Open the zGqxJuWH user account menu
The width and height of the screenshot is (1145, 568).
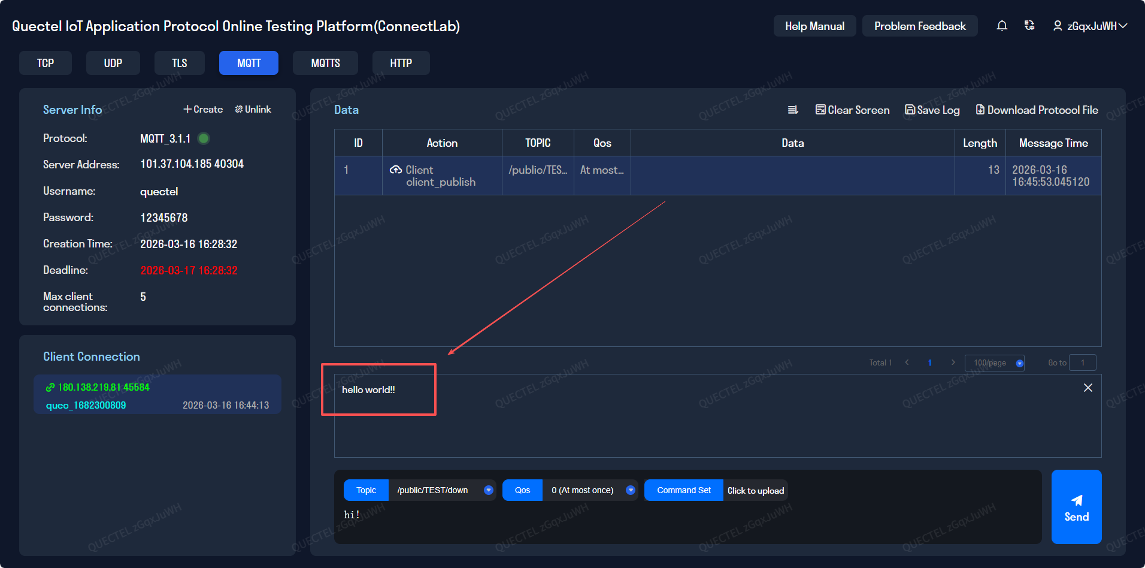point(1091,26)
